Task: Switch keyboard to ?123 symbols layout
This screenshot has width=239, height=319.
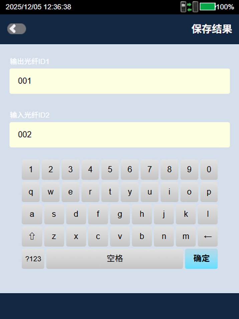Action: pyautogui.click(x=33, y=259)
